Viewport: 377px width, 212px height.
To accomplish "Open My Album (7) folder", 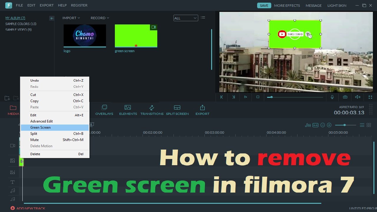I will click(15, 18).
